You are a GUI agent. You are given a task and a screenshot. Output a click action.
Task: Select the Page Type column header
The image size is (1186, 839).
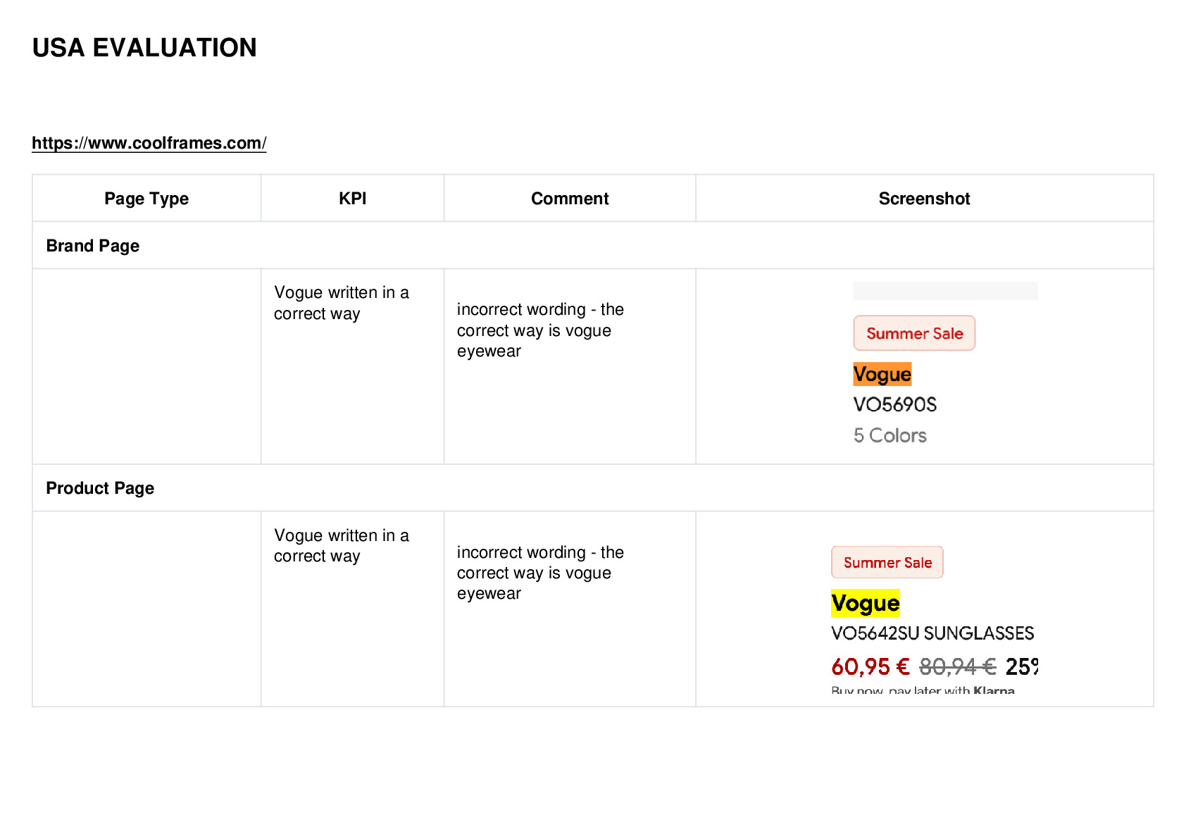(146, 199)
